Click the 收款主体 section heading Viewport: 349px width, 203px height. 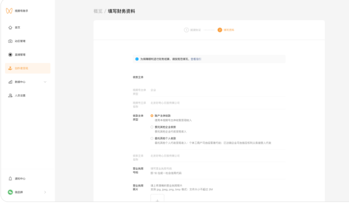click(x=138, y=78)
